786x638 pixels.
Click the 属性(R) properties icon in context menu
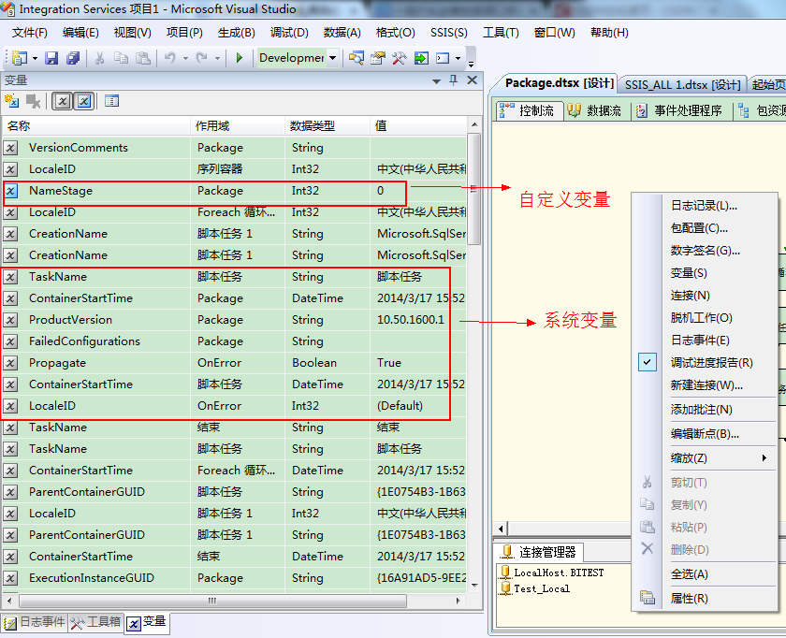(648, 598)
